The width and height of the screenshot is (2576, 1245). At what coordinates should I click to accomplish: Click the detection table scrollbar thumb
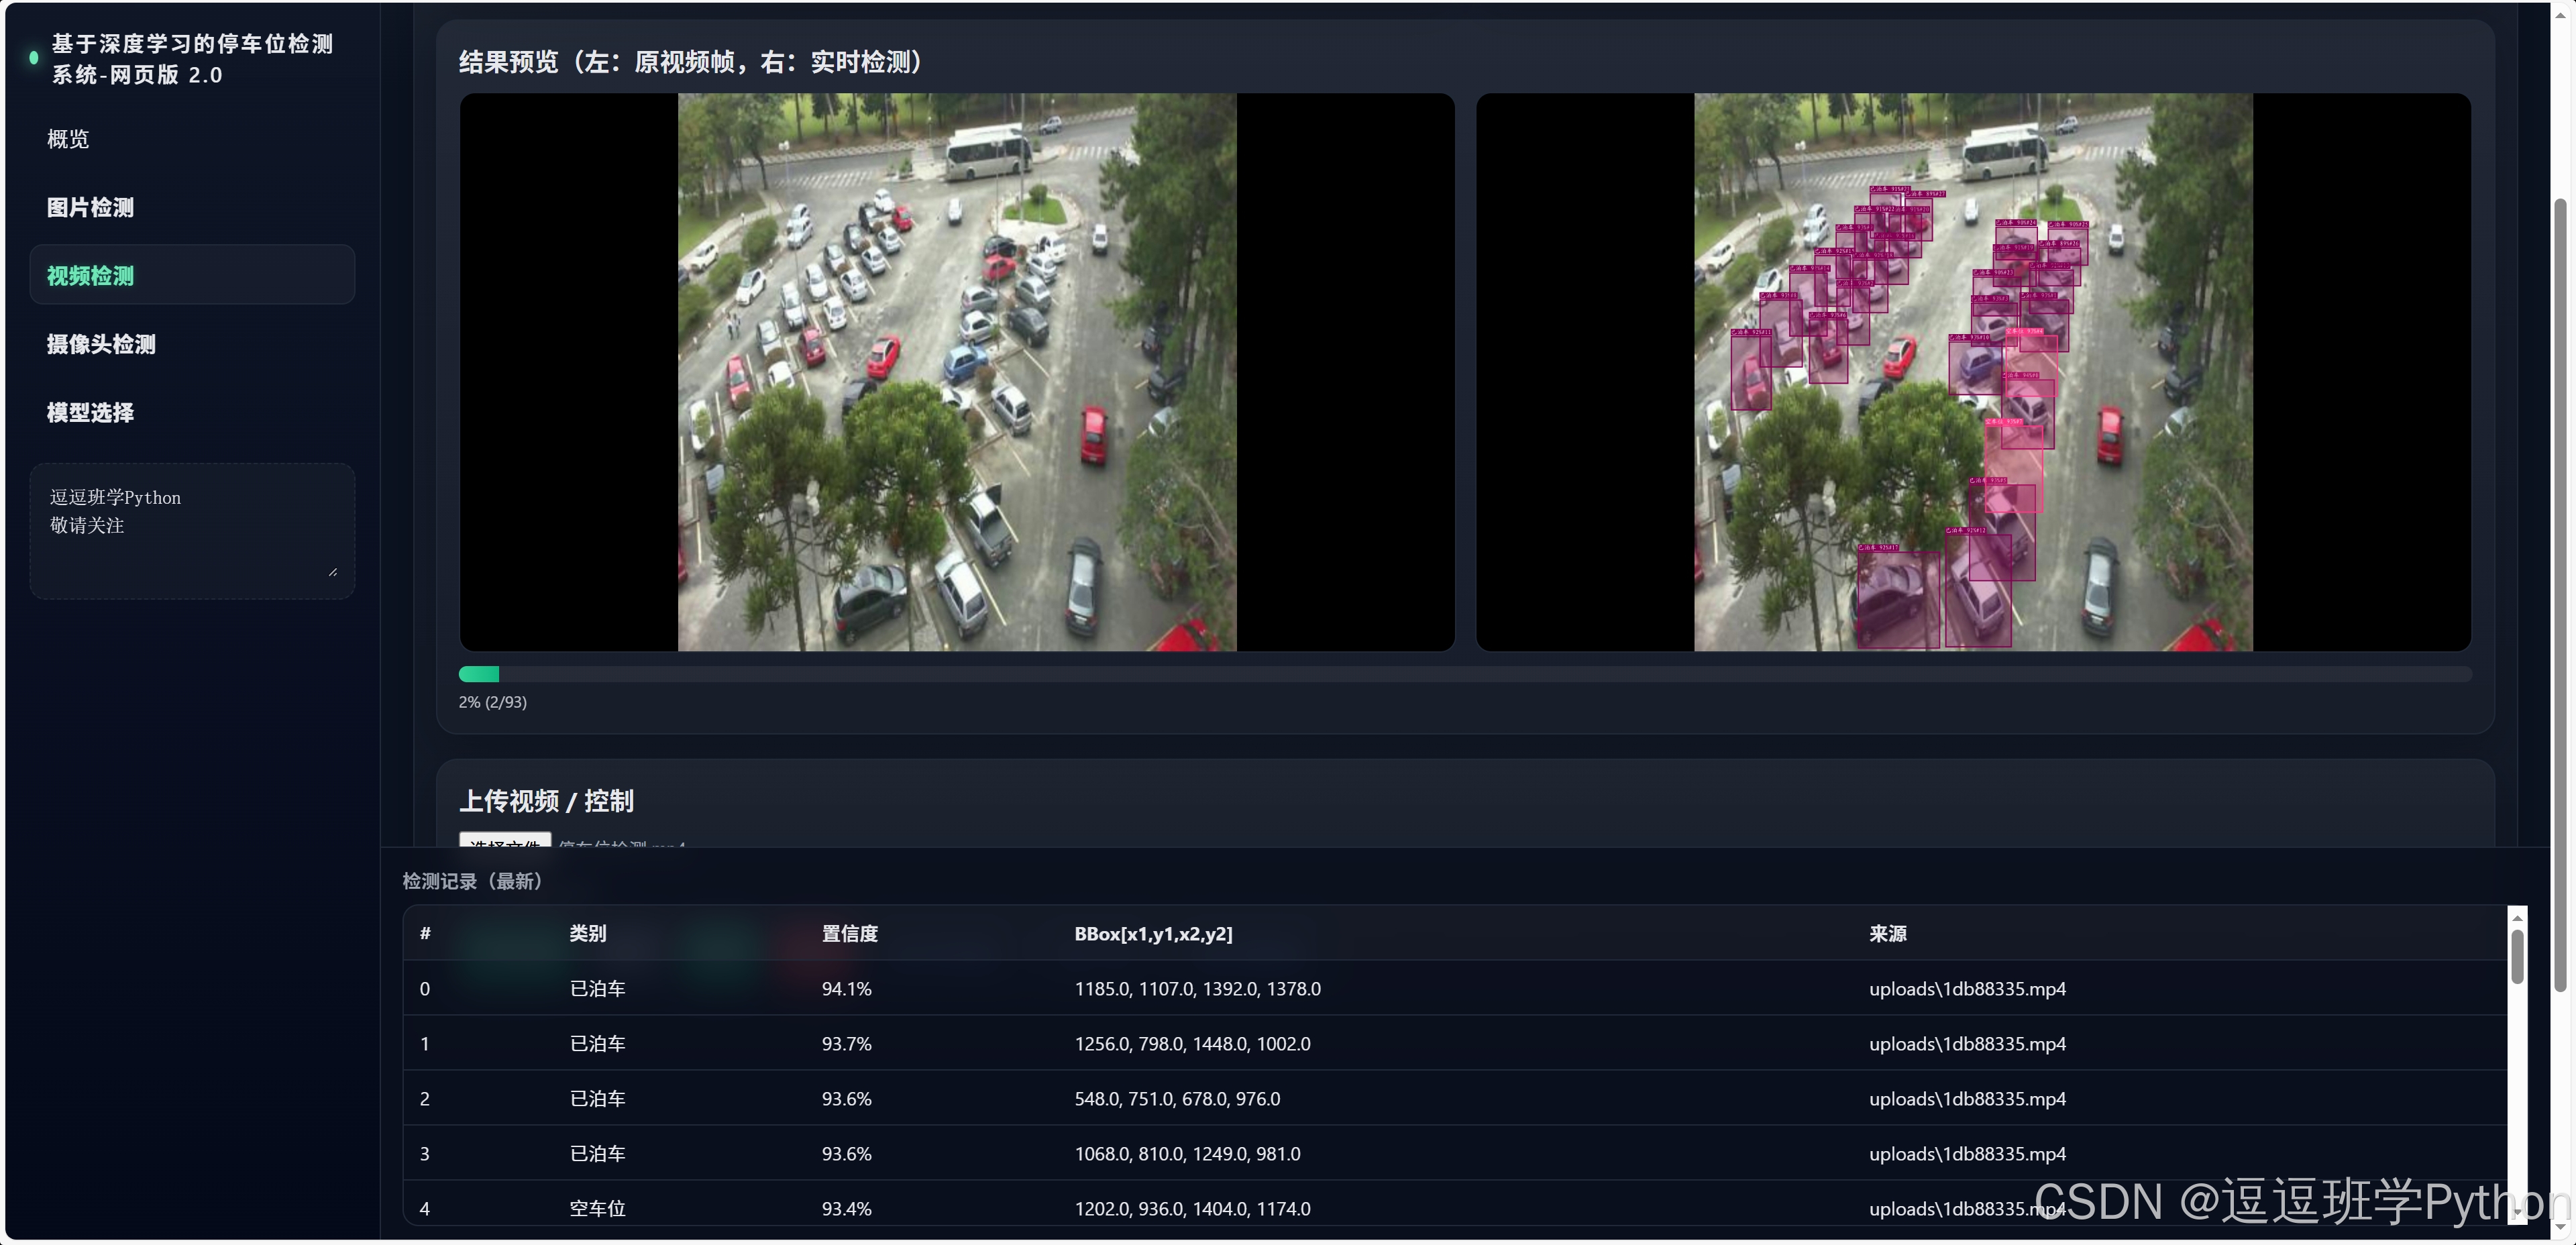coord(2517,956)
